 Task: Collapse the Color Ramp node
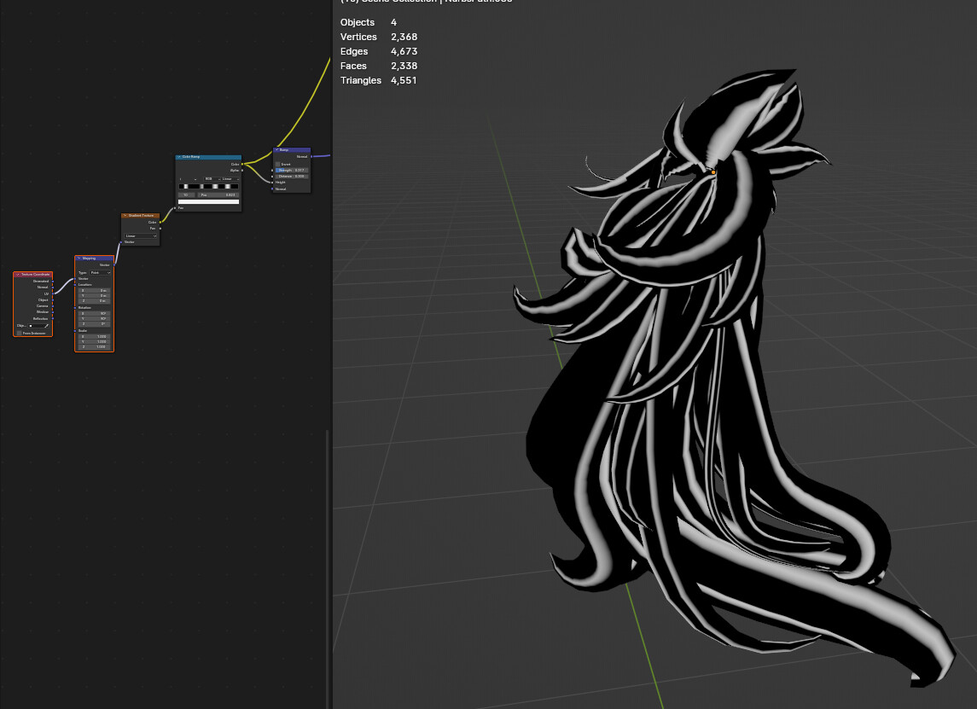pyautogui.click(x=178, y=158)
